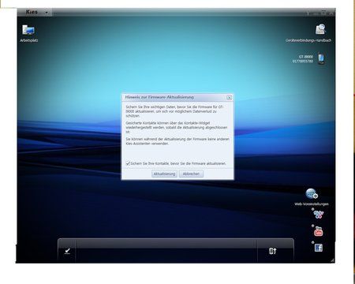Click the phone upload icon on bottom bar

[273, 251]
